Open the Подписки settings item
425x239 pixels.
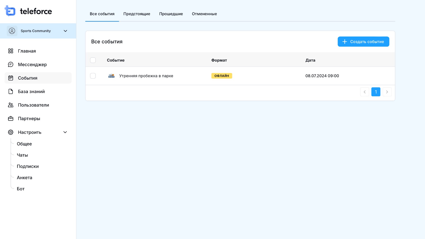28,166
